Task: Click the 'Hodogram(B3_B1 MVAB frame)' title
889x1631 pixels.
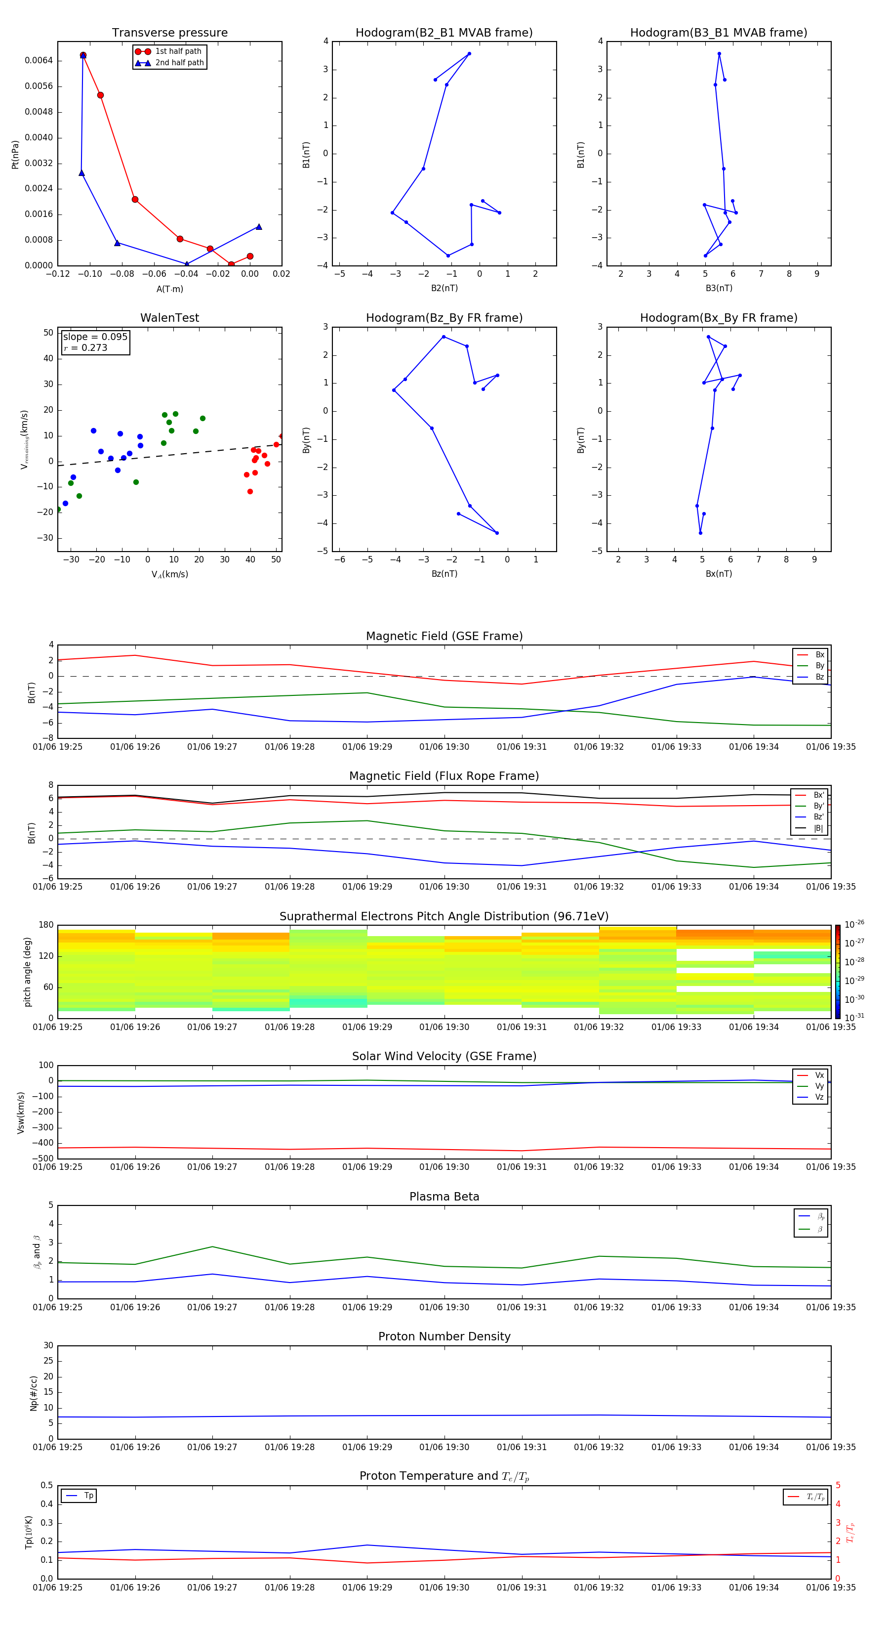Action: pos(719,33)
